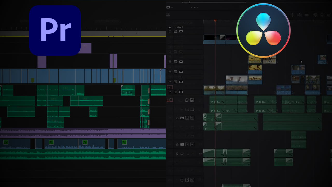Viewport: 332px width, 187px height.
Task: Click leftmost fx badge in Premiere audio clip
Action: (x=6, y=142)
